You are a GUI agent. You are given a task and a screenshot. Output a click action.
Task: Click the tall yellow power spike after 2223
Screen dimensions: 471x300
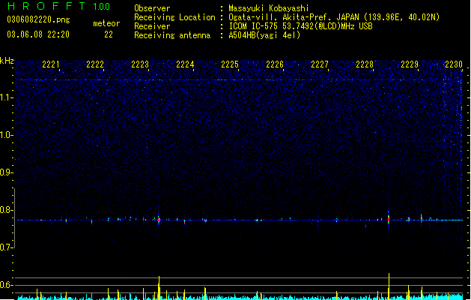tap(159, 287)
